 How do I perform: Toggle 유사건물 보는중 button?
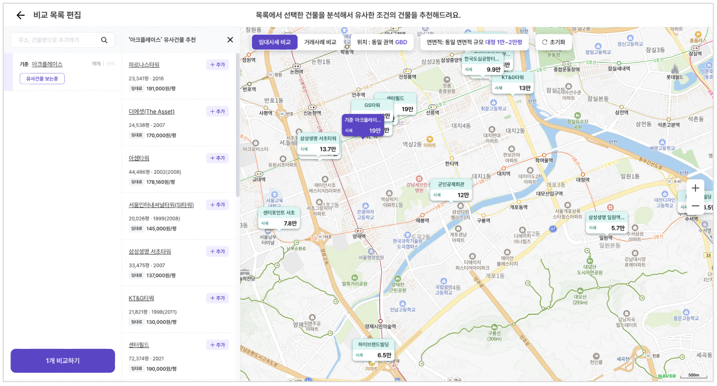point(42,79)
